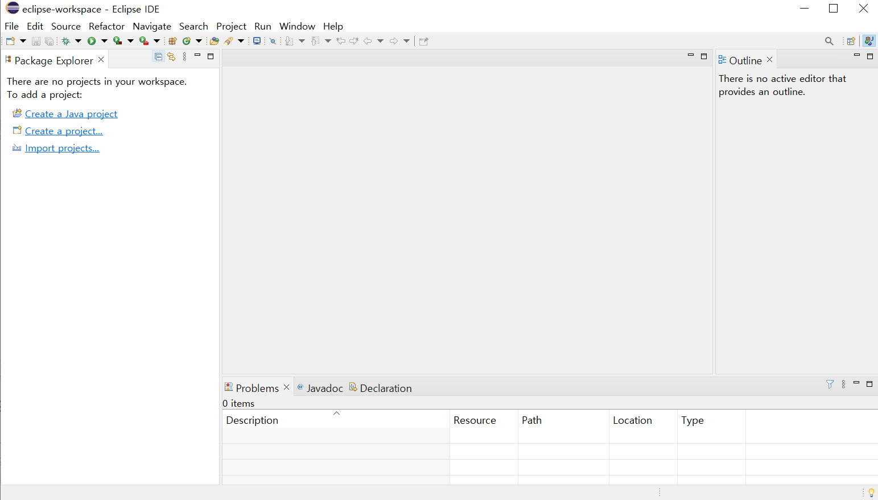The image size is (878, 500).
Task: Click the Next Annotation icon
Action: click(x=289, y=41)
